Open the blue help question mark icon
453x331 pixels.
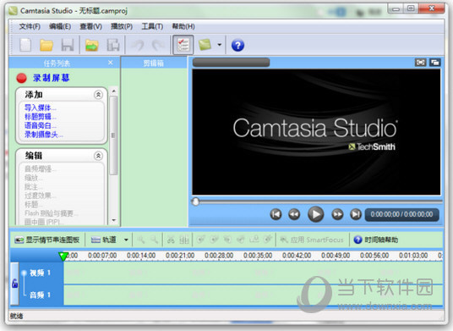click(x=237, y=45)
